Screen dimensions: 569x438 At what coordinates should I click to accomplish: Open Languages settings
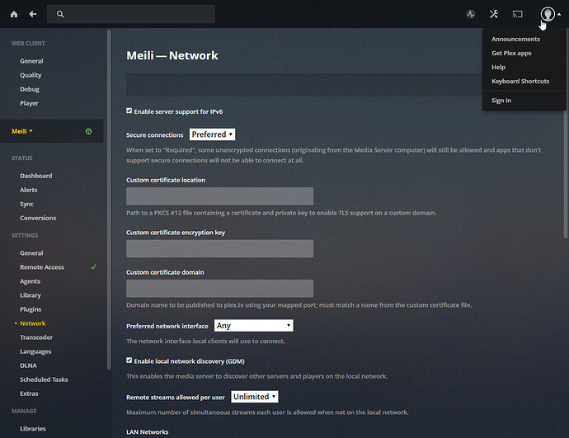pos(35,351)
